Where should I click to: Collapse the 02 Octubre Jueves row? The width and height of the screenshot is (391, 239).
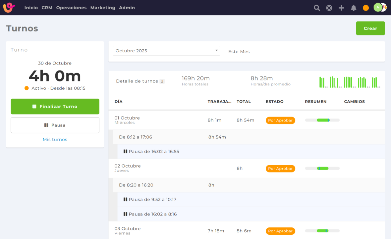[x=128, y=168]
